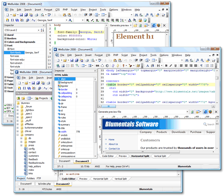The image size is (224, 196).
Task: Select Folders tab in File Explorer panel
Action: [x=31, y=178]
